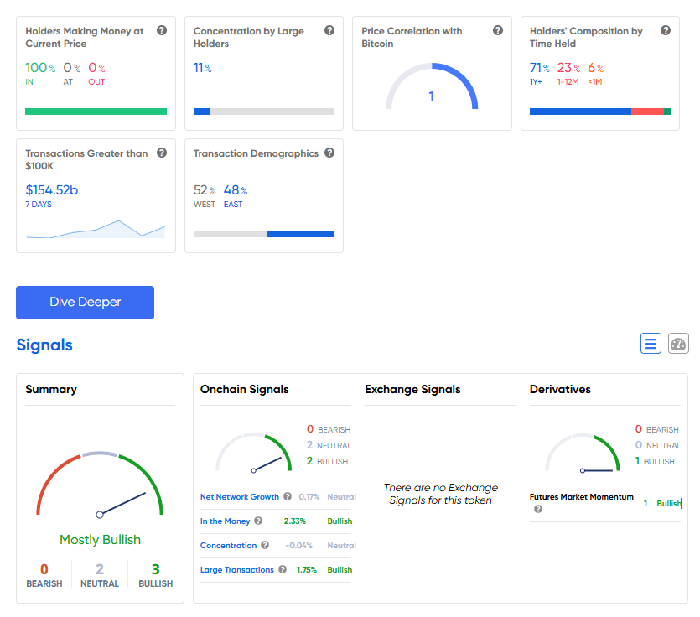Click the Mostly Bullish summary gauge
The height and width of the screenshot is (617, 700).
point(99,486)
